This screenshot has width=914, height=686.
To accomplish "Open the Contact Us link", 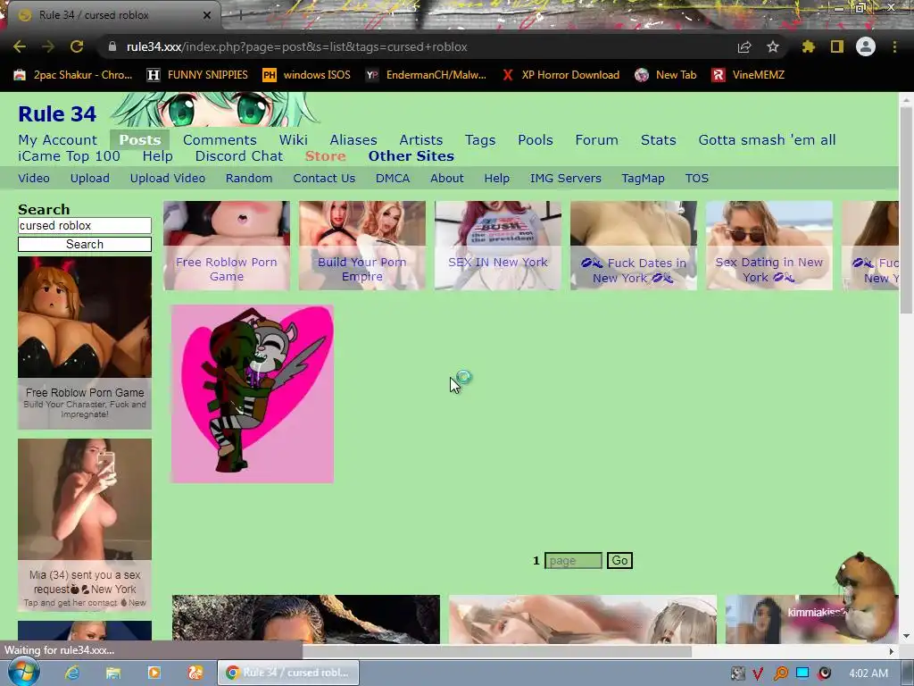I will pyautogui.click(x=324, y=179).
